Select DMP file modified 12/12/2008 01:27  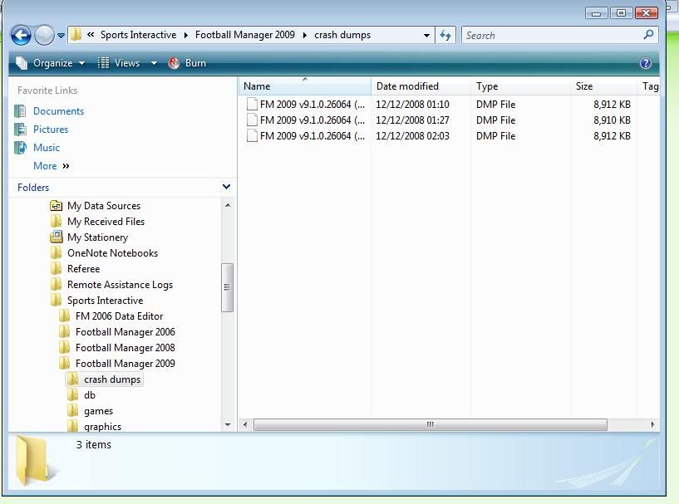(437, 120)
